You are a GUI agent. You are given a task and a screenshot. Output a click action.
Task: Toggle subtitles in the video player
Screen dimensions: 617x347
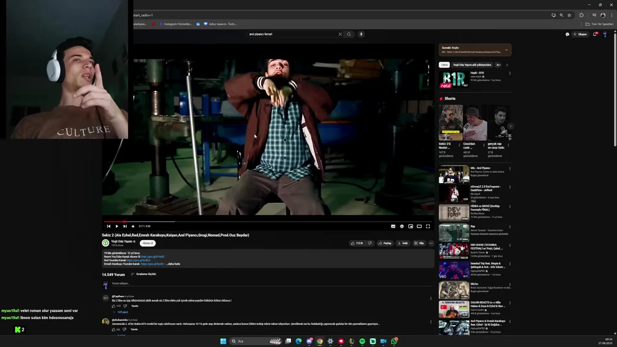click(x=393, y=226)
